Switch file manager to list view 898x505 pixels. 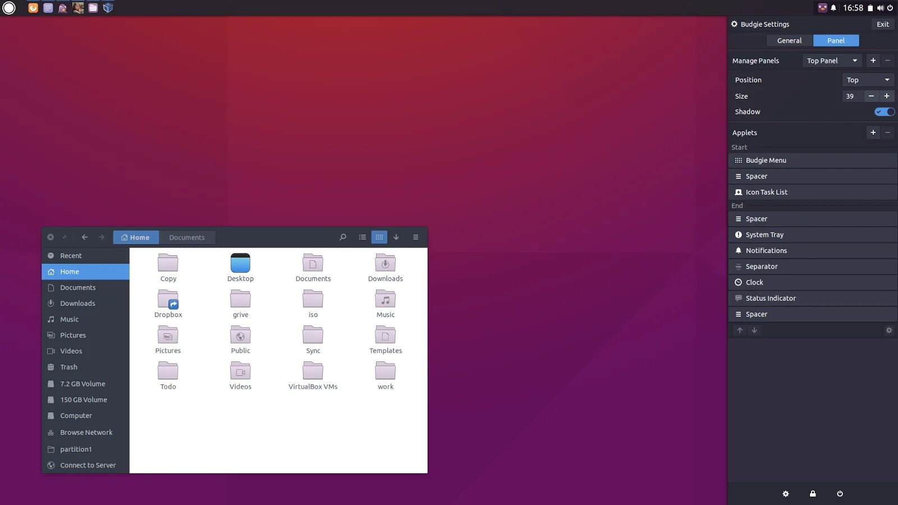tap(363, 237)
